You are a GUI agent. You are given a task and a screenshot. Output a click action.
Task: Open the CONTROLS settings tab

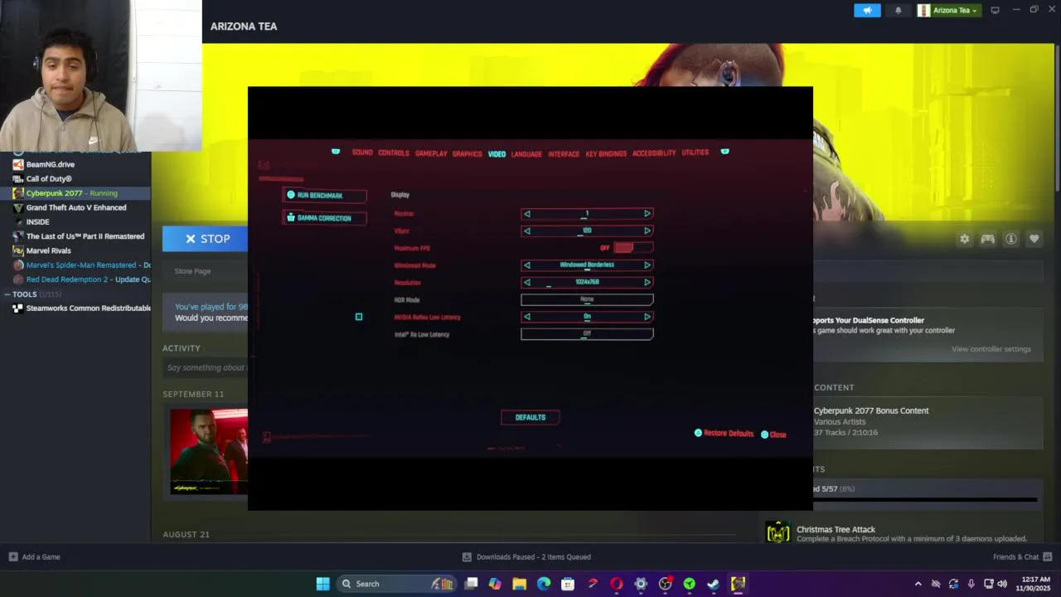tap(394, 153)
